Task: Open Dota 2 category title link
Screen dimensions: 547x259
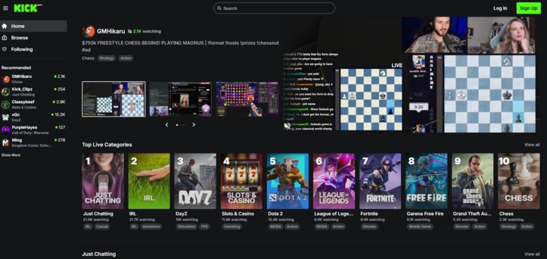Action: click(275, 214)
